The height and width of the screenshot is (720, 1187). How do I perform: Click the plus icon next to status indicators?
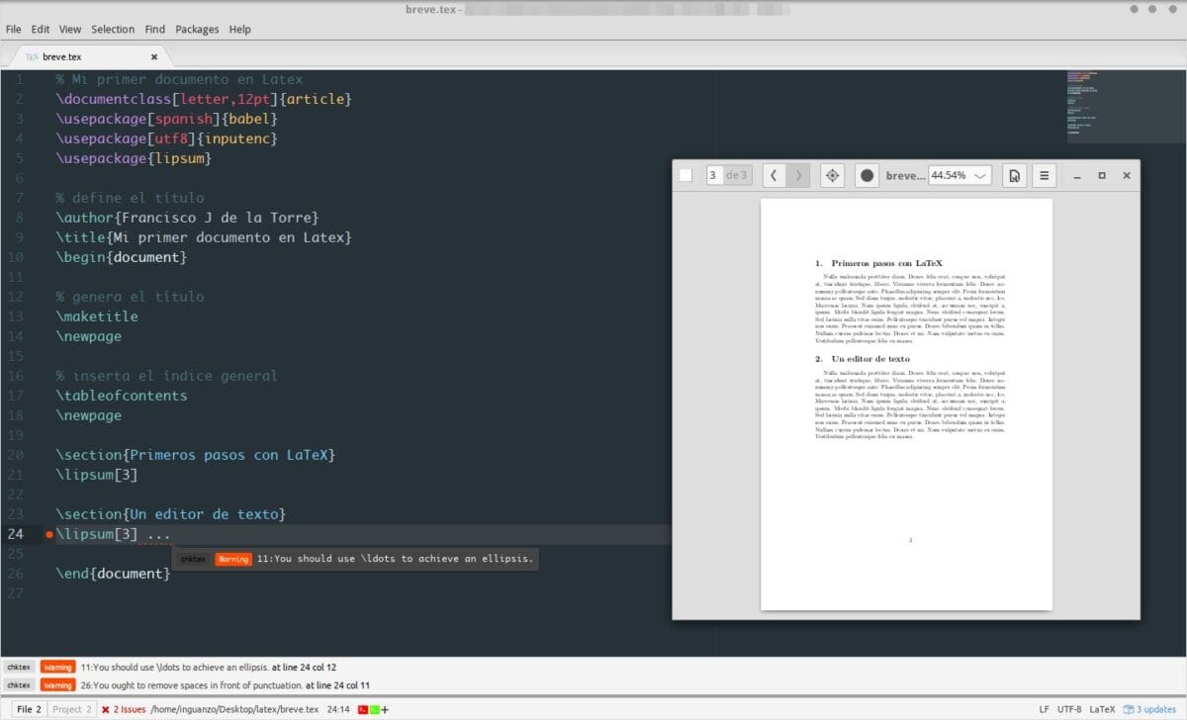coord(385,708)
